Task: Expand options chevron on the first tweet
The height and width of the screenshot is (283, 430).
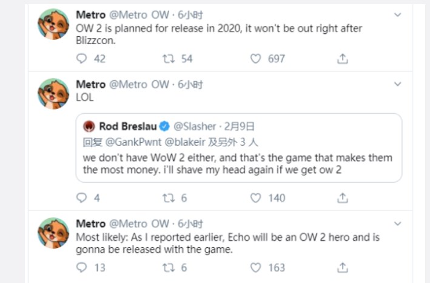Action: coord(397,14)
